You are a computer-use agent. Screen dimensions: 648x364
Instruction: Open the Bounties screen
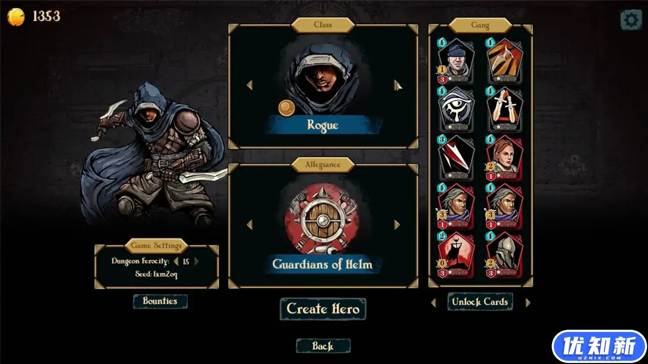pyautogui.click(x=160, y=301)
